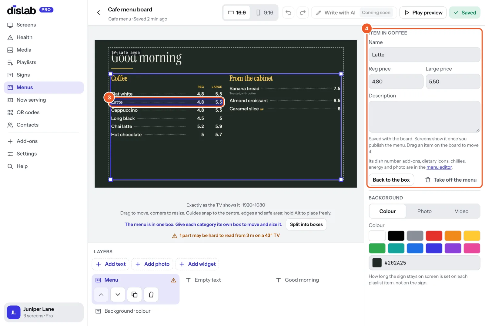Add a text layer
485x326 pixels.
coord(111,264)
